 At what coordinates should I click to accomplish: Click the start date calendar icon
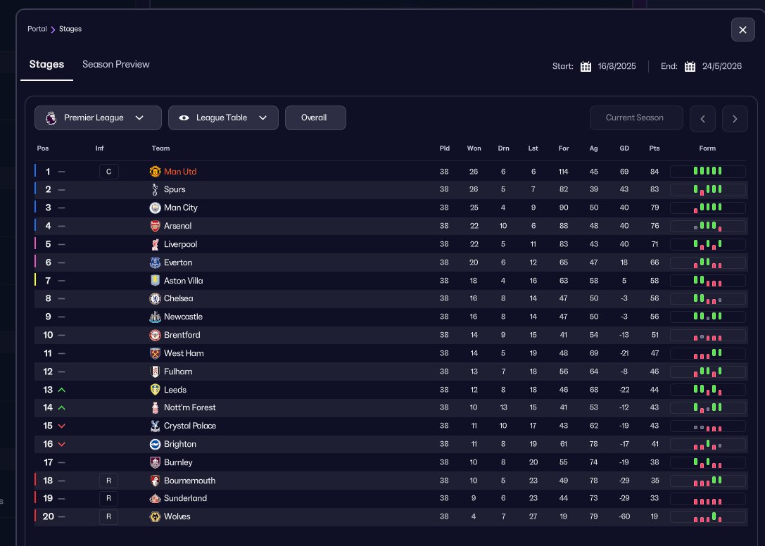pos(586,67)
